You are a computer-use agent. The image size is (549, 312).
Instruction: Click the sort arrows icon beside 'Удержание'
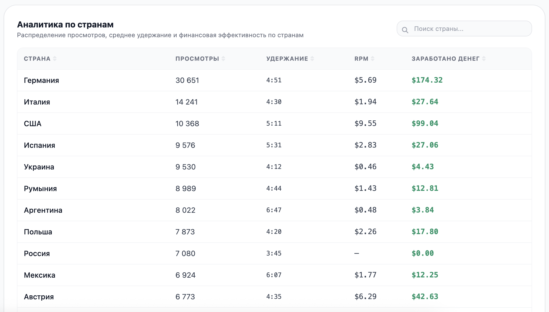tap(312, 59)
